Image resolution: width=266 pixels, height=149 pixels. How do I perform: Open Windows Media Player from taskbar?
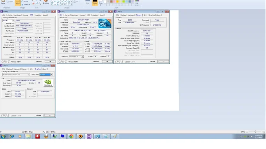20,136
